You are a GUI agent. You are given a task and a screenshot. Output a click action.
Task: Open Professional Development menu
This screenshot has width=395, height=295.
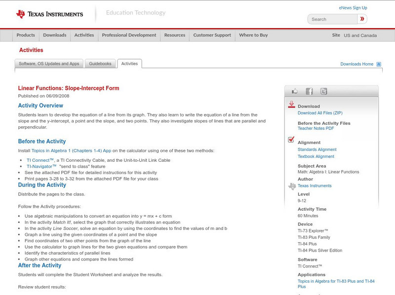pyautogui.click(x=129, y=35)
